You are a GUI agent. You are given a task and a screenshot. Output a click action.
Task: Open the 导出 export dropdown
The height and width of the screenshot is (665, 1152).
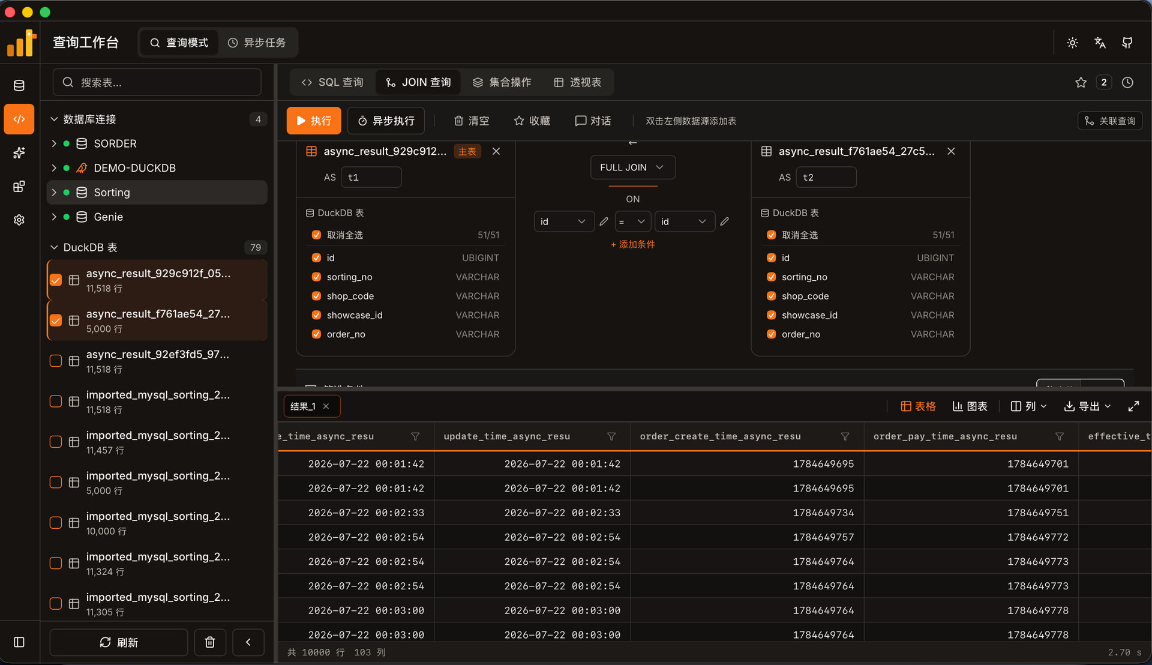coord(1087,406)
